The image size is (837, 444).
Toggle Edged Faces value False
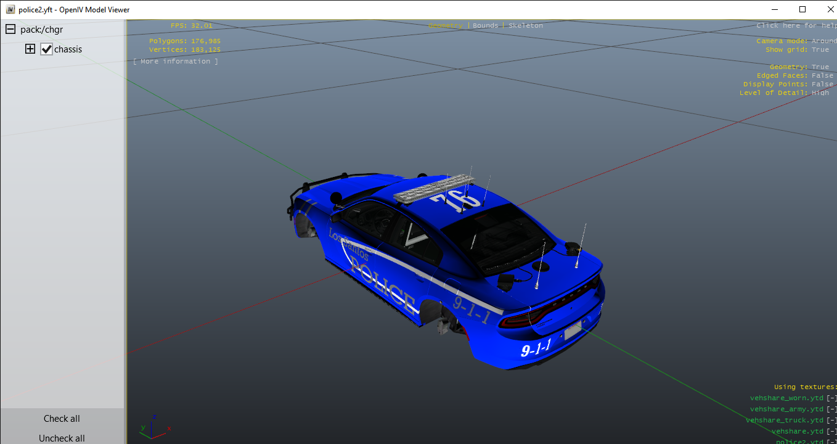point(822,76)
